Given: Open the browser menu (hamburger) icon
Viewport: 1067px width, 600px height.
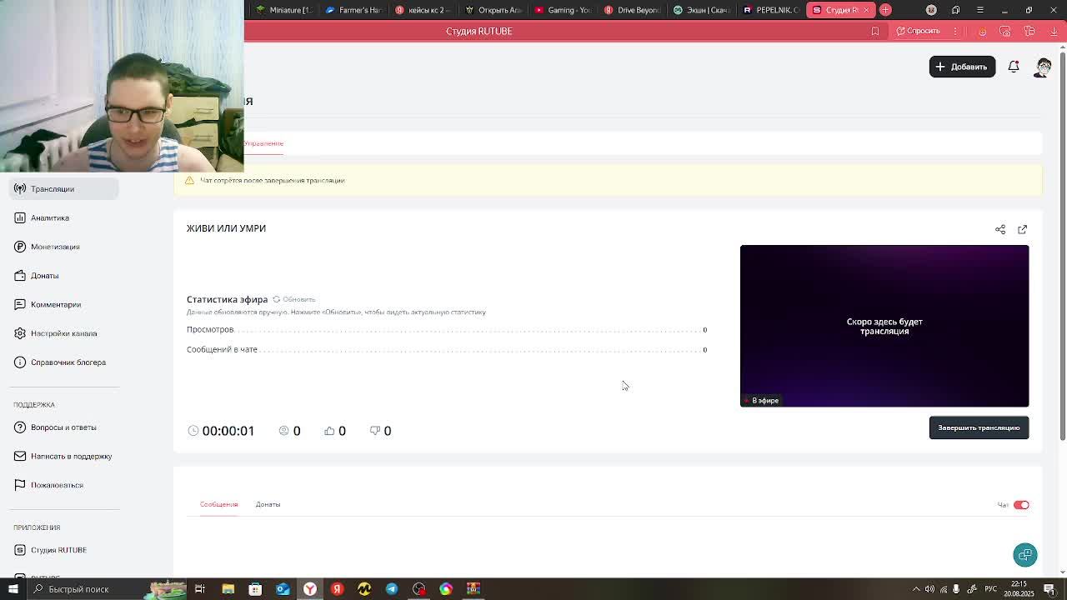Looking at the screenshot, I should pyautogui.click(x=980, y=10).
